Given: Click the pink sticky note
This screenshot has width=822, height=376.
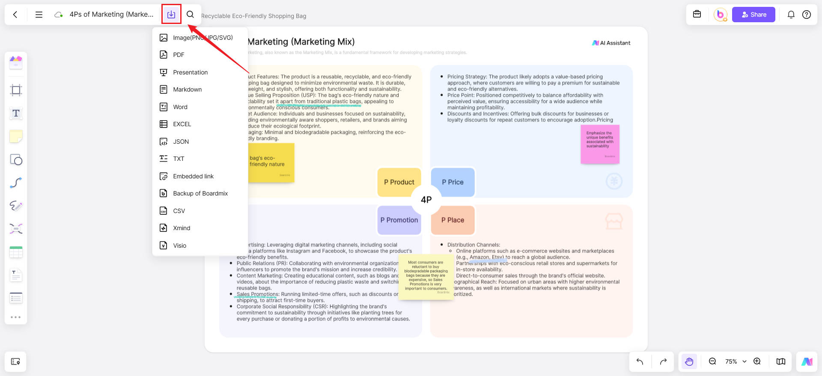Looking at the screenshot, I should 600,144.
